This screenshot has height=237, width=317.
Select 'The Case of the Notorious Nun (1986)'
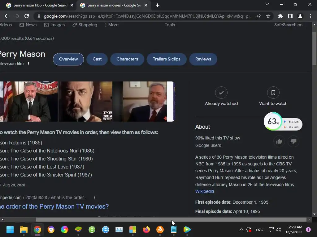52,151
